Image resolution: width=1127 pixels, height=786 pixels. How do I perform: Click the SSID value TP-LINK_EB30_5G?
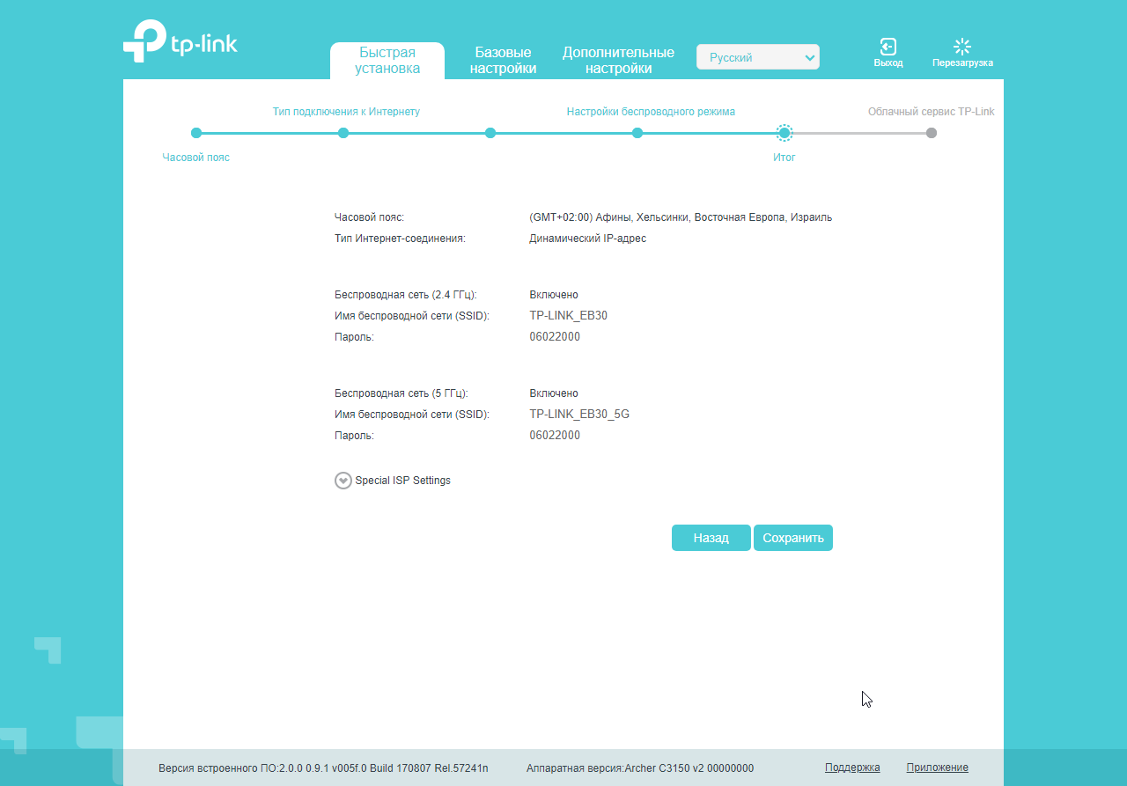579,415
